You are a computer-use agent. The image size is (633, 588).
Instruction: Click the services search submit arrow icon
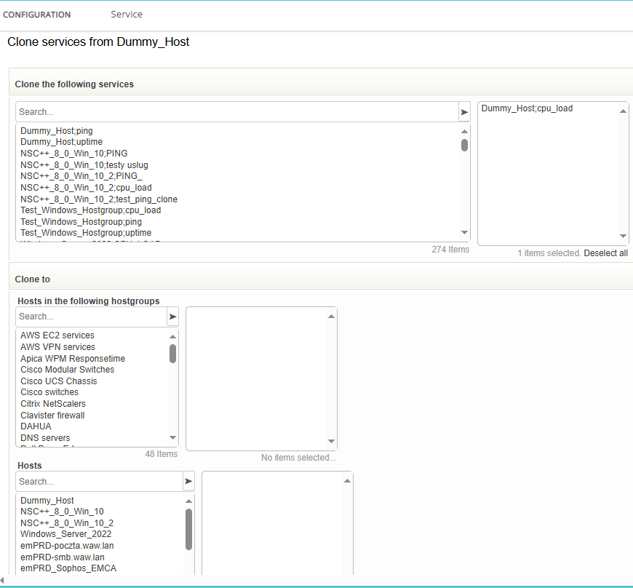(464, 112)
